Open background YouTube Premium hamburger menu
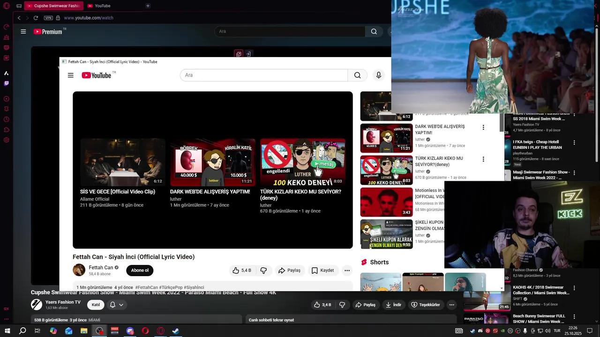Screen dimensions: 600x337 coord(23,31)
